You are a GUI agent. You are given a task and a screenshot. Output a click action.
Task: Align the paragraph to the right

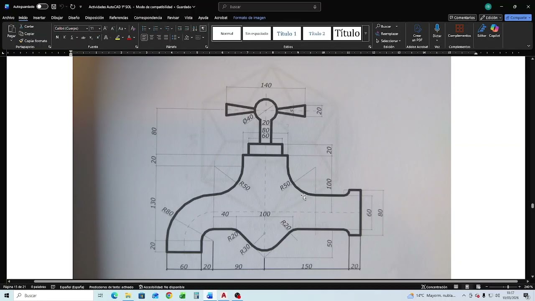(x=159, y=37)
